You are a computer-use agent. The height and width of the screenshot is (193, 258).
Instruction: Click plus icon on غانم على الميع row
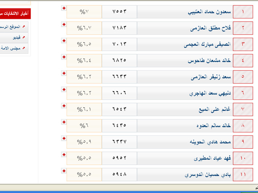pyautogui.click(x=63, y=106)
